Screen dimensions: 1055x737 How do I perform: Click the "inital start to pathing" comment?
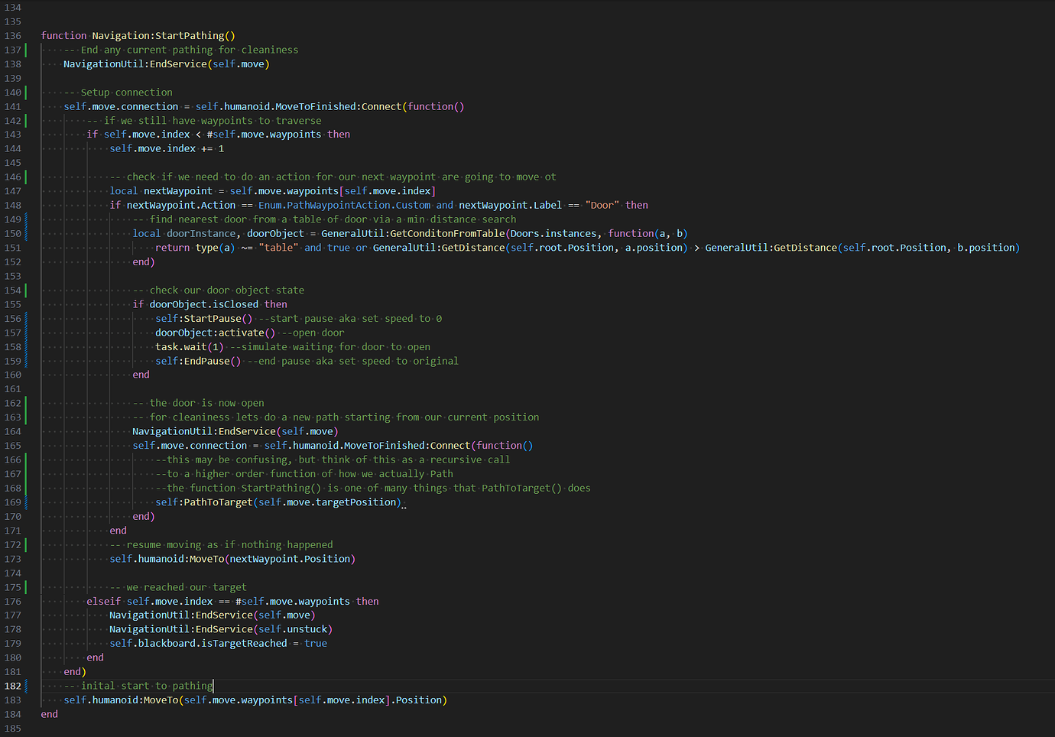pos(138,686)
